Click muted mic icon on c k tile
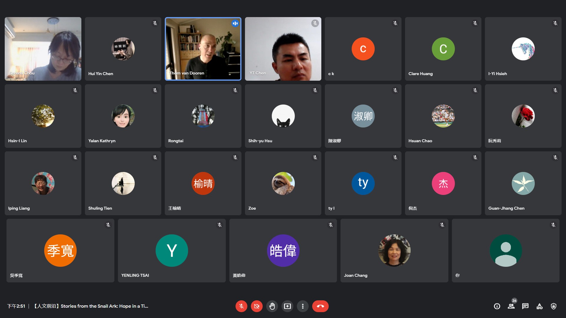This screenshot has width=566, height=318. tap(395, 23)
